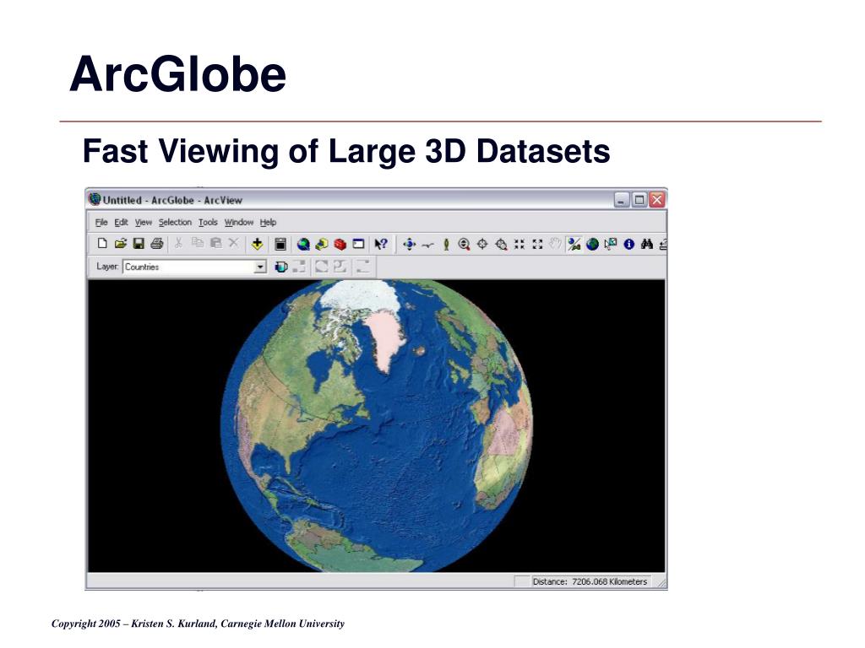The height and width of the screenshot is (648, 865).
Task: Launch ArcMap from the globe-magnifier icon
Action: 303,244
